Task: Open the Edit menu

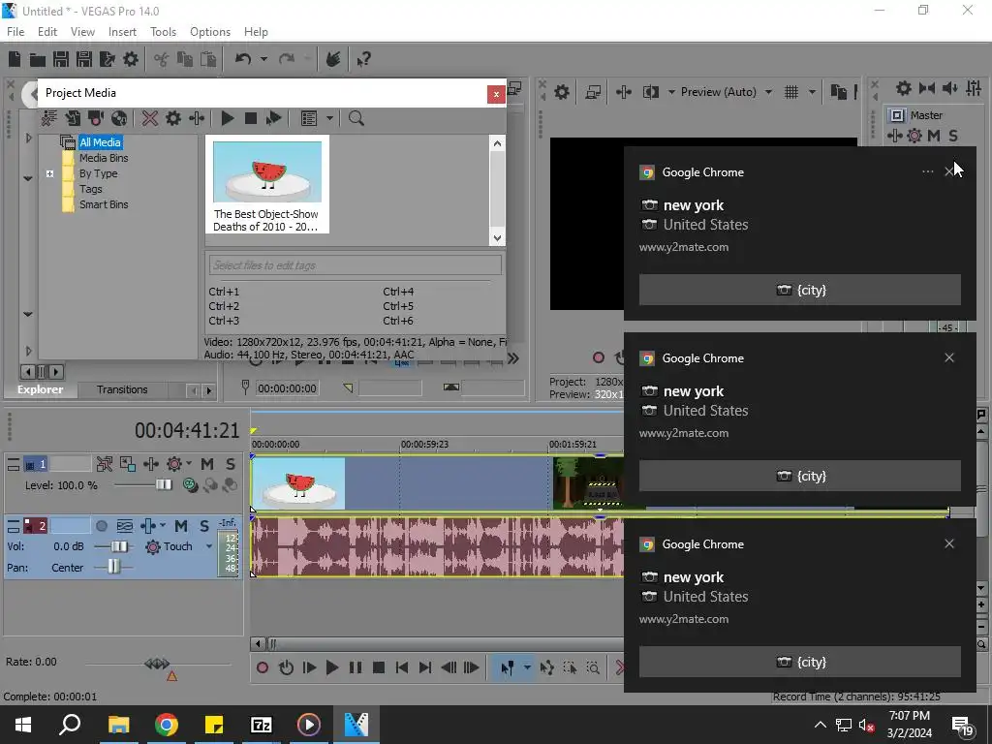Action: coord(47,32)
